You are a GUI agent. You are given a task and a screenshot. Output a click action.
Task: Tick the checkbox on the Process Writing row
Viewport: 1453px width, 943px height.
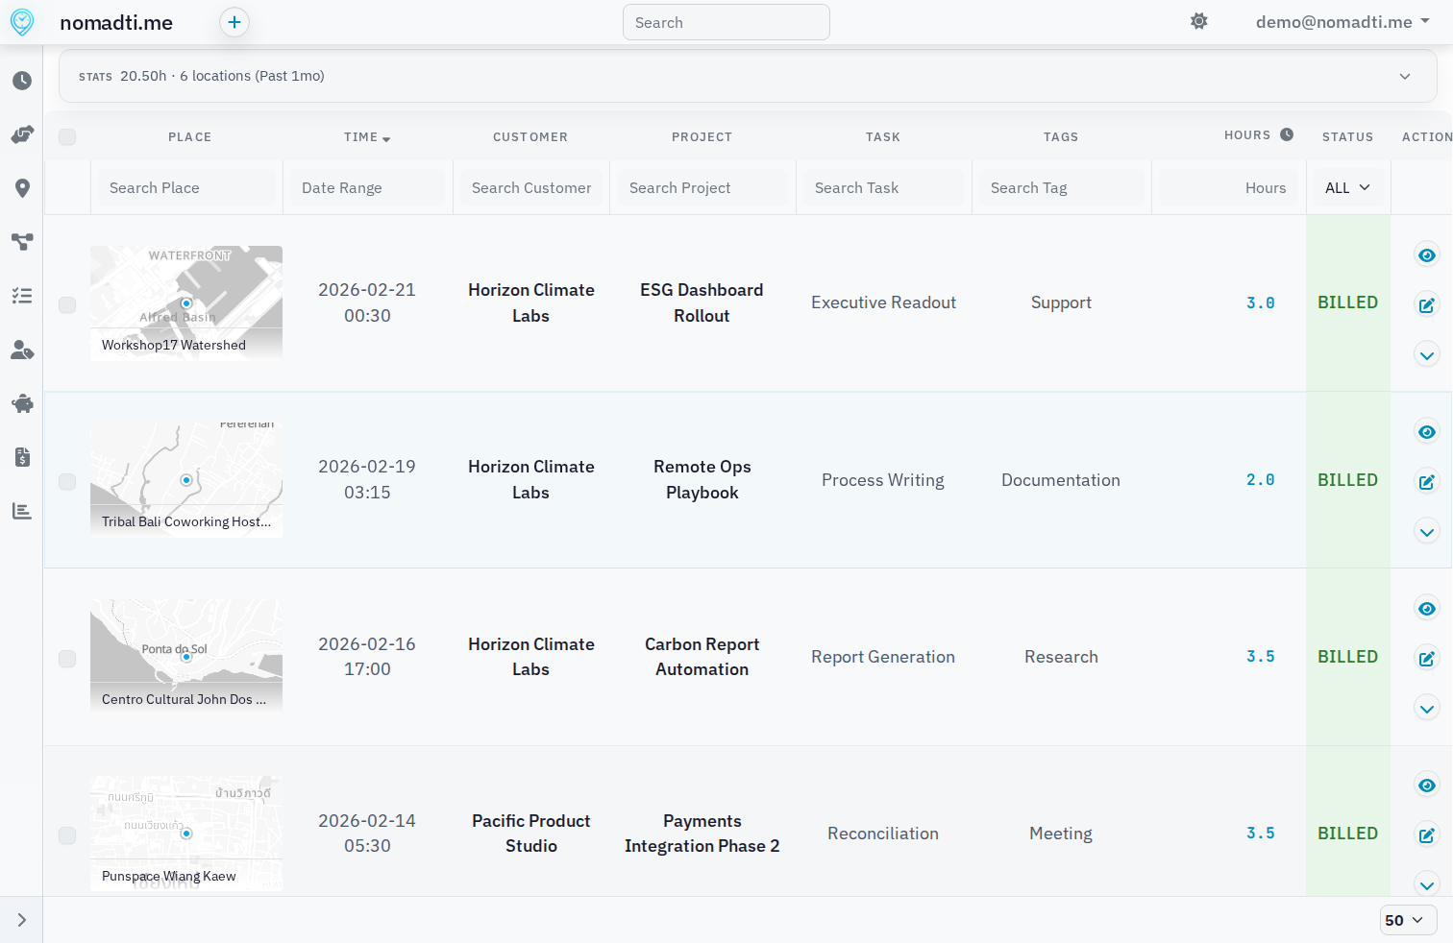(x=67, y=479)
